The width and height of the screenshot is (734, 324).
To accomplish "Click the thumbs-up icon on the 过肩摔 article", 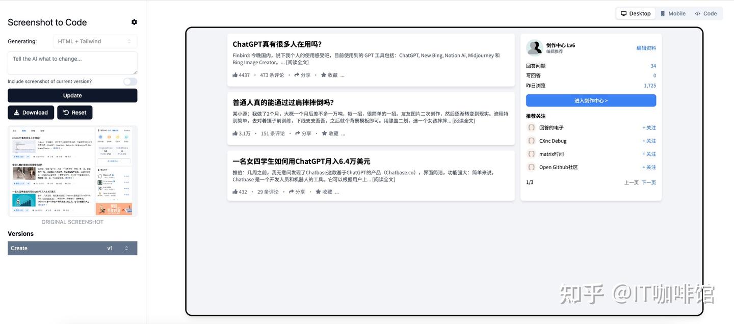I will coord(234,133).
